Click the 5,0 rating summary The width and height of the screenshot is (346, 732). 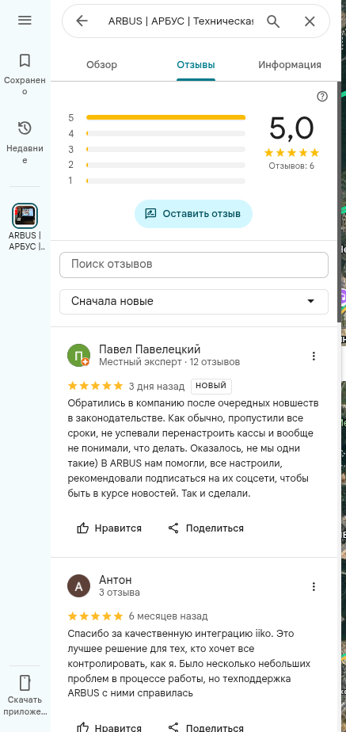click(291, 128)
